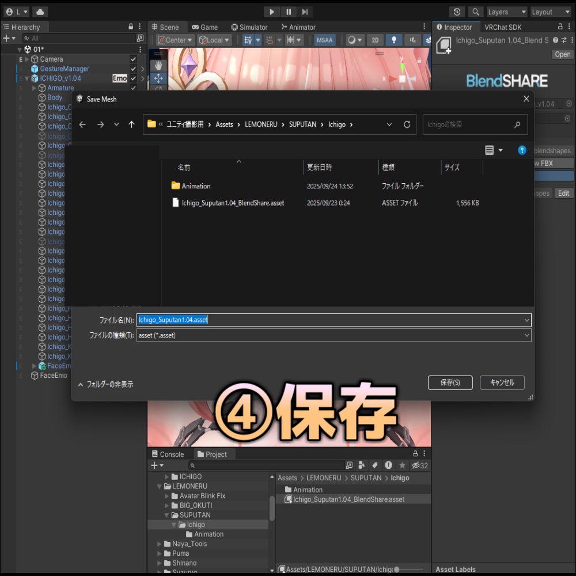Select the Move tool in Scene
576x576 pixels.
[158, 78]
